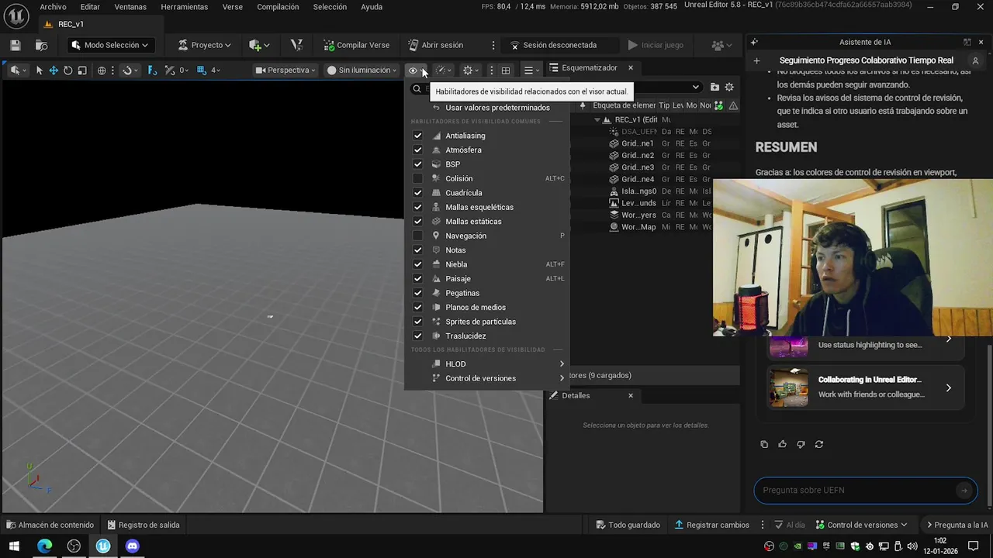Image resolution: width=993 pixels, height=558 pixels.
Task: Open Control de versiones status bar dropdown
Action: pos(860,525)
